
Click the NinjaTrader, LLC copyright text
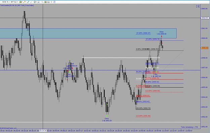pos(8,128)
